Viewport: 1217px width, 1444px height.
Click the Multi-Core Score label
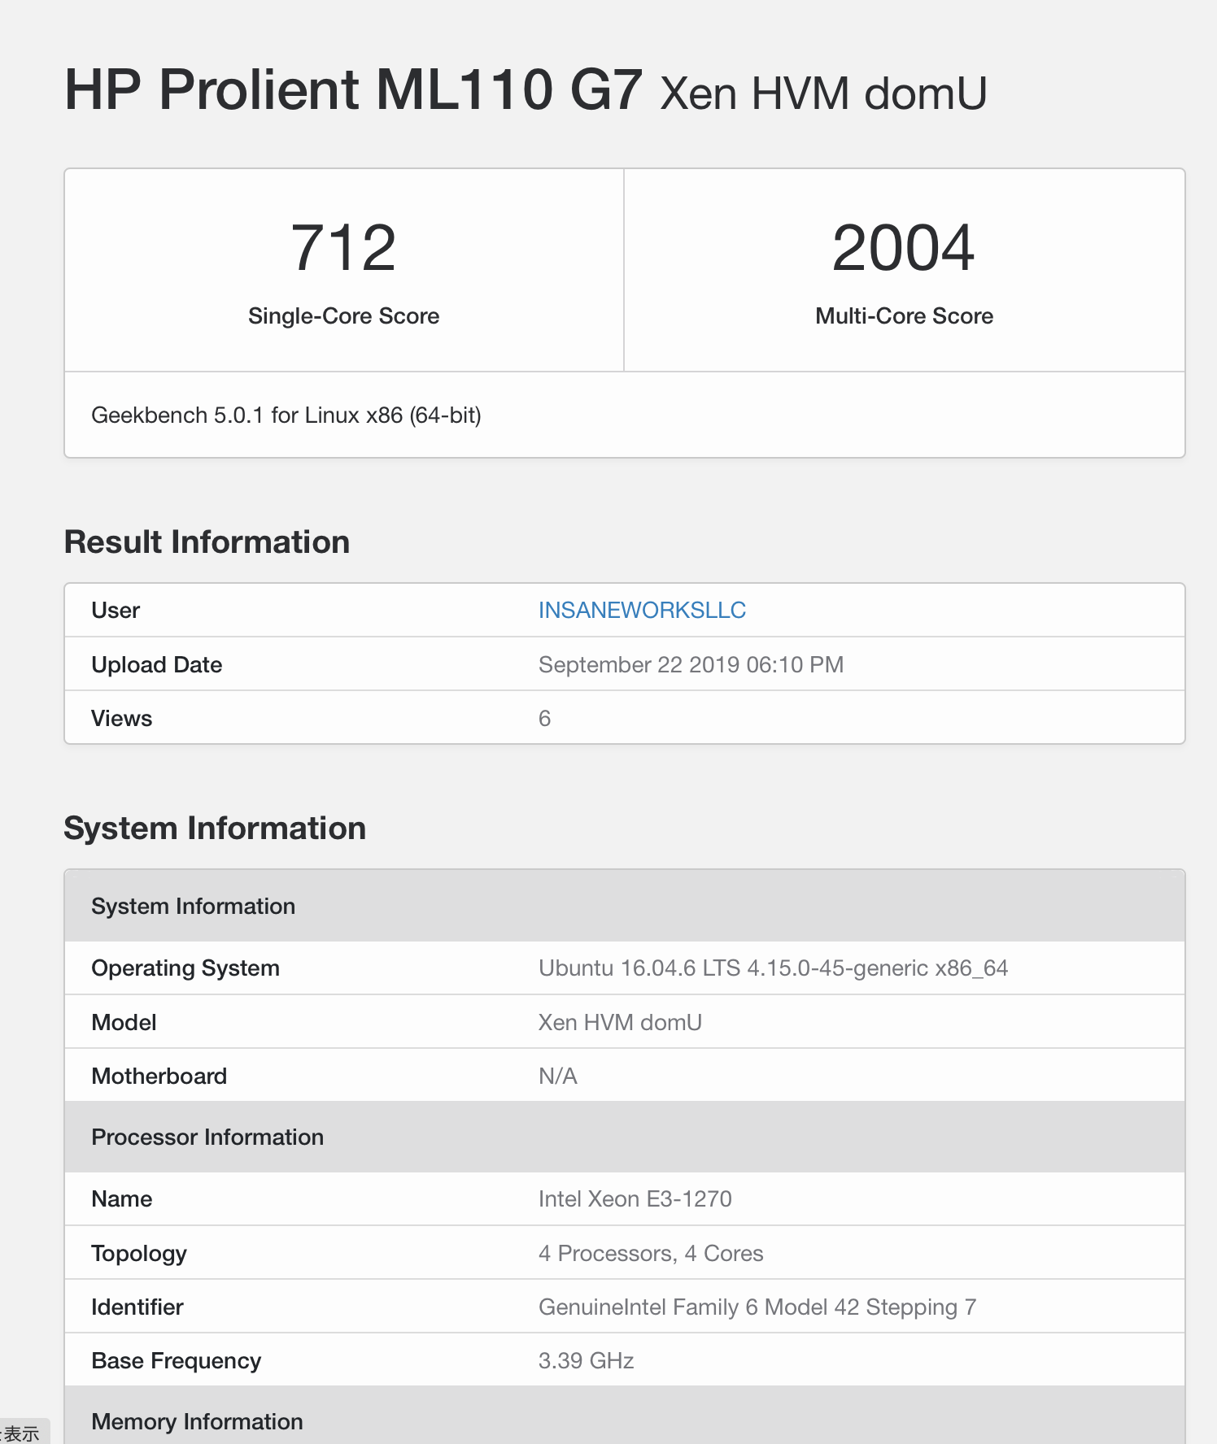(x=904, y=315)
